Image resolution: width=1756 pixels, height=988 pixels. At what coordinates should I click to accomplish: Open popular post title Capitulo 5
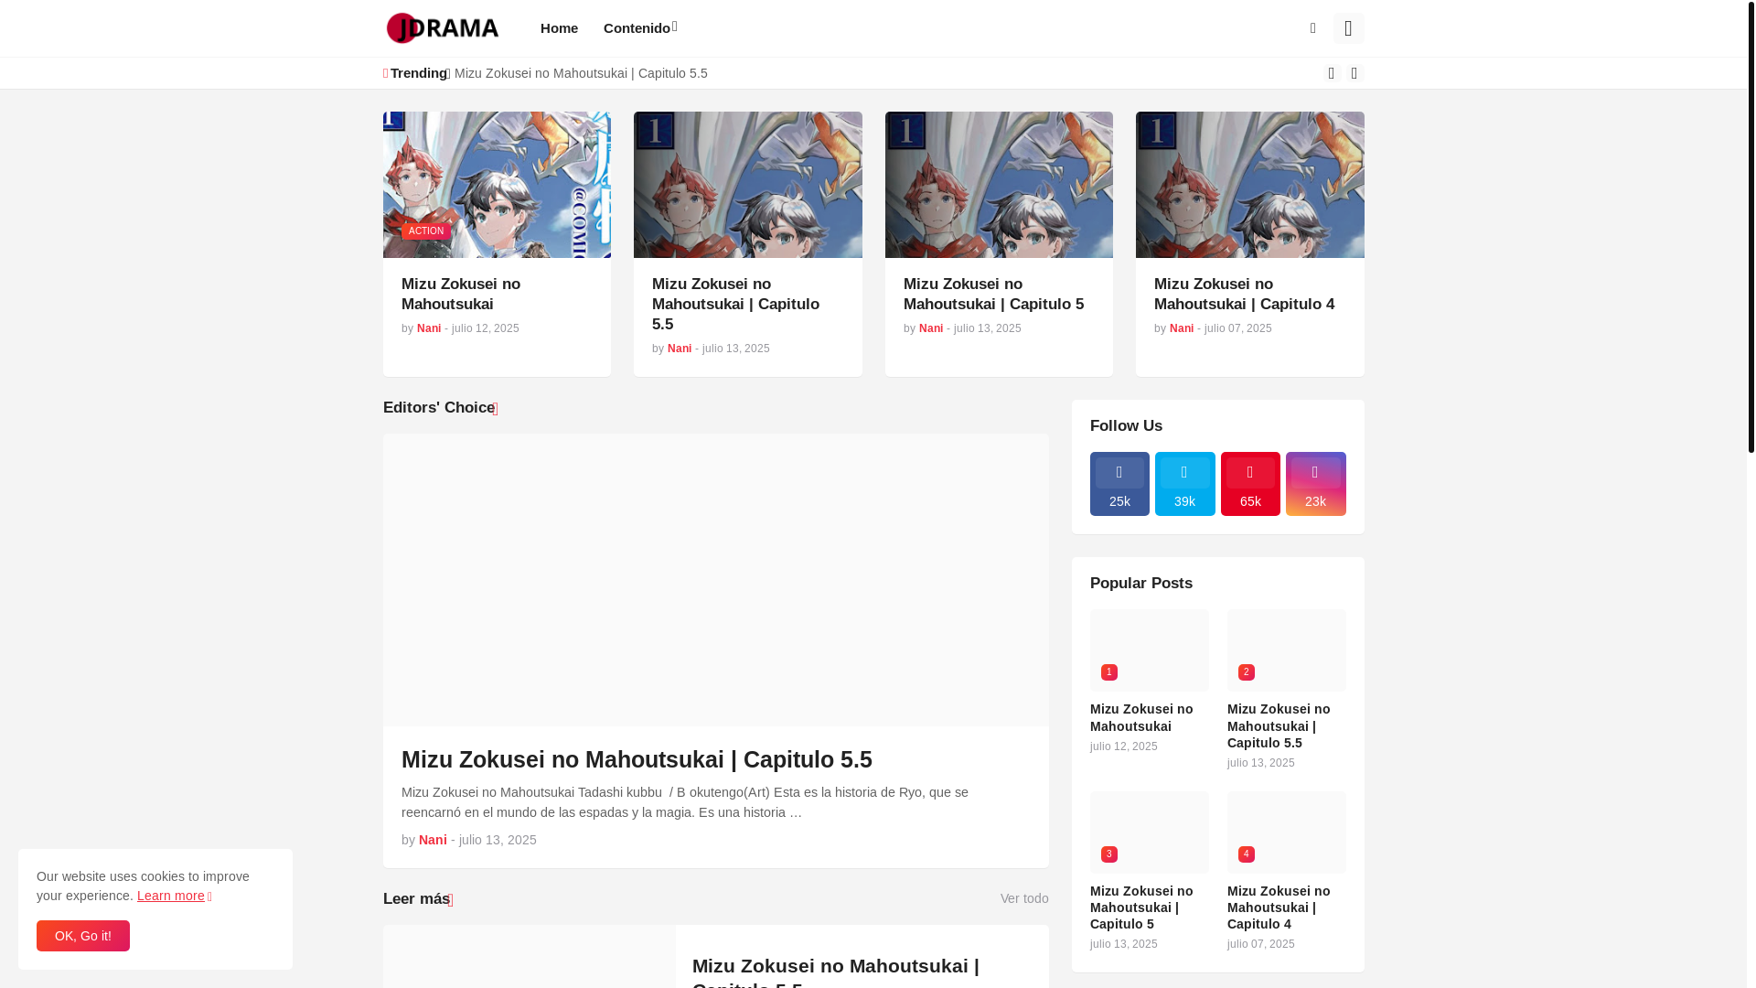point(1141,907)
